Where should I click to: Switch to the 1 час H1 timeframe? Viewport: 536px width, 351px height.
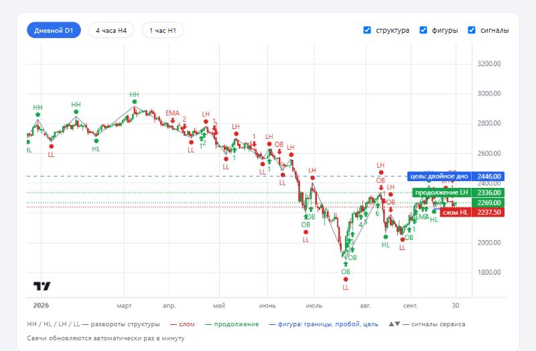tap(163, 30)
